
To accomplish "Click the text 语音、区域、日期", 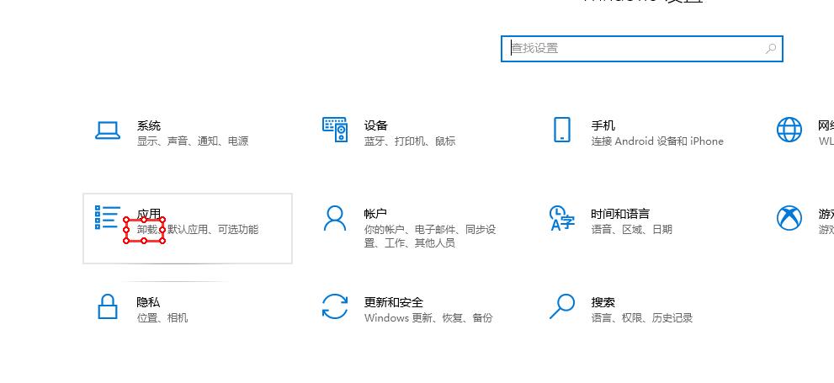I will tap(632, 230).
